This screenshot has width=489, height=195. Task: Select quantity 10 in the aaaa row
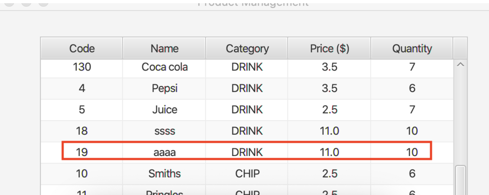coord(412,152)
